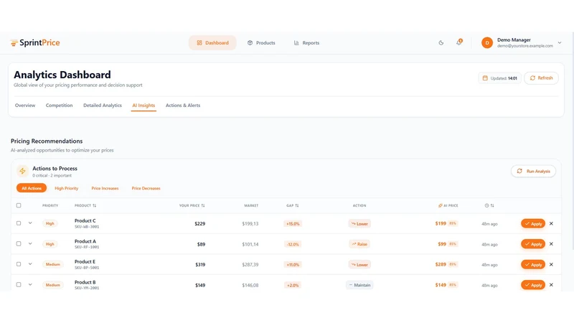Screen dimensions: 574x323
Task: Click the lightning Actions to Process icon
Action: pos(22,171)
